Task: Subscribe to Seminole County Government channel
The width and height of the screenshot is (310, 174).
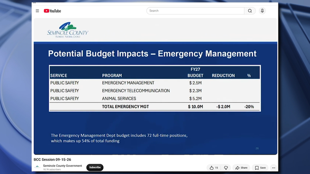Action: (95, 167)
